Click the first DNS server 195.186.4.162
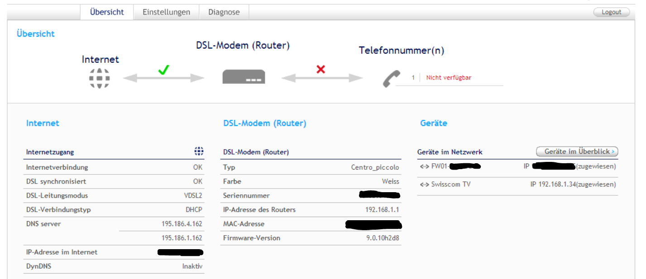Image resolution: width=646 pixels, height=279 pixels. pos(182,224)
